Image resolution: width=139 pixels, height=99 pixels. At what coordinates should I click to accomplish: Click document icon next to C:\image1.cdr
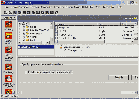click(65, 51)
